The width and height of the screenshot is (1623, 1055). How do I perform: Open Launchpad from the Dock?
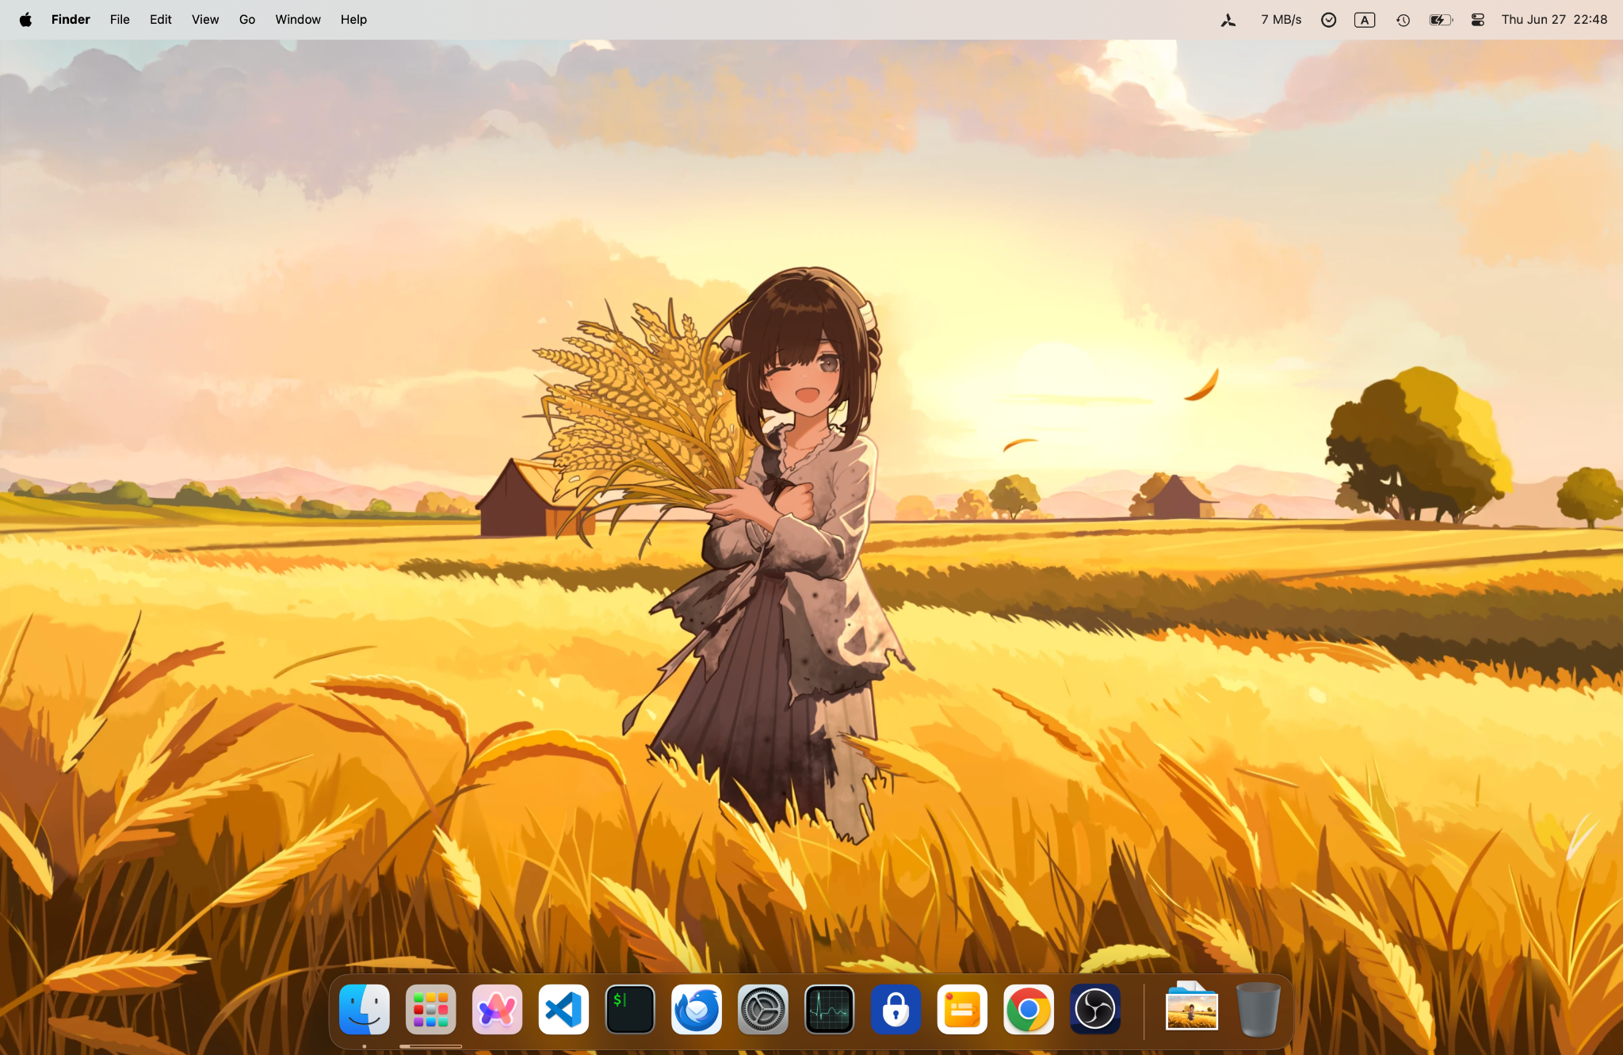430,1009
